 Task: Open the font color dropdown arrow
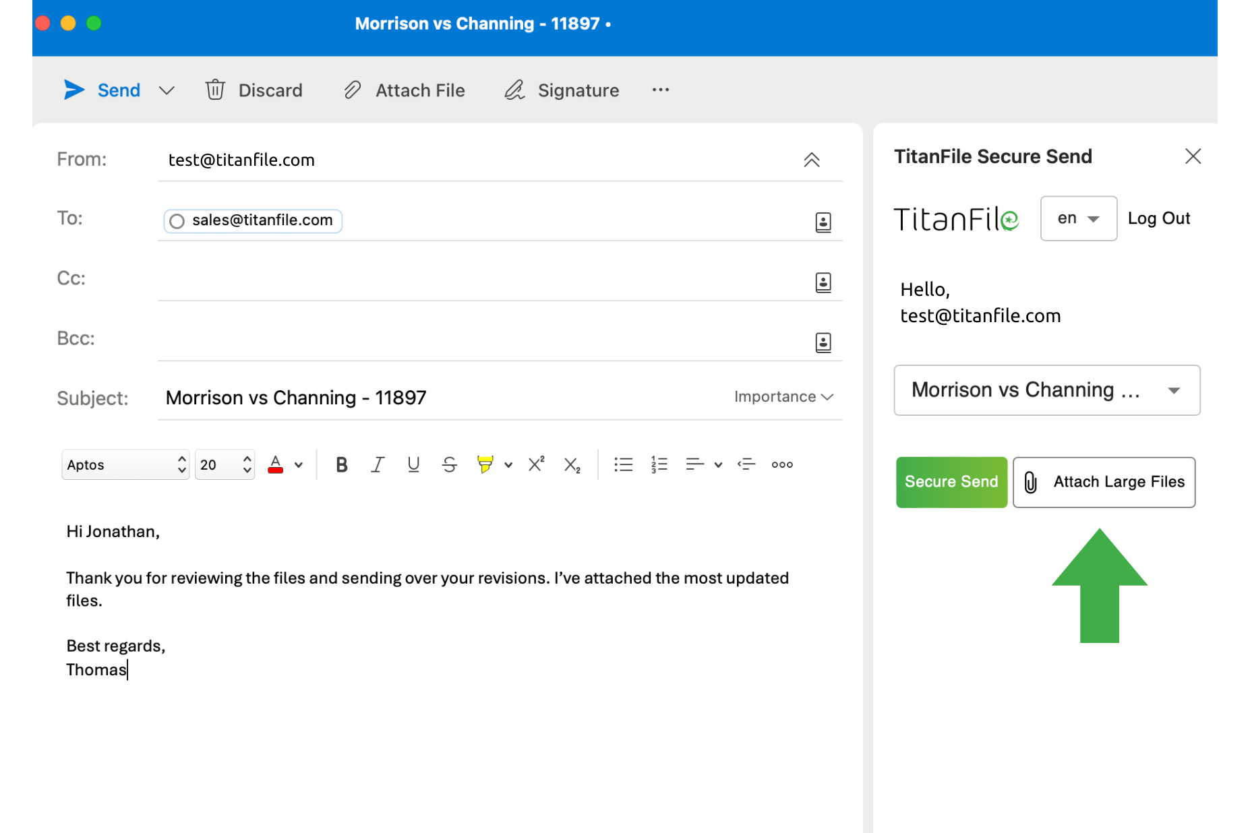point(299,464)
